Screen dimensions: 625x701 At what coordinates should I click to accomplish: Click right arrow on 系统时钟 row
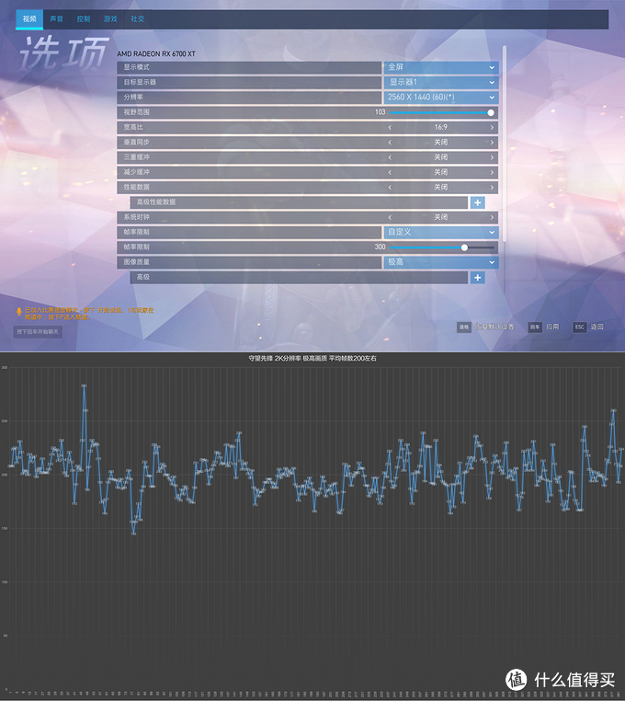[492, 217]
